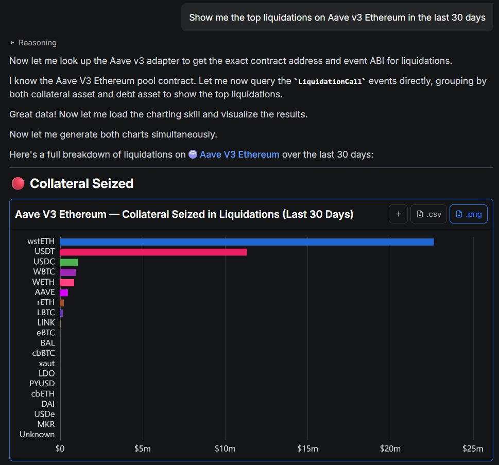The height and width of the screenshot is (465, 499).
Task: Click the plus icon button in chart header
Action: 398,214
